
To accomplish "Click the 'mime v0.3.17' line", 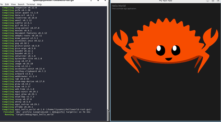I will (x=16, y=87).
